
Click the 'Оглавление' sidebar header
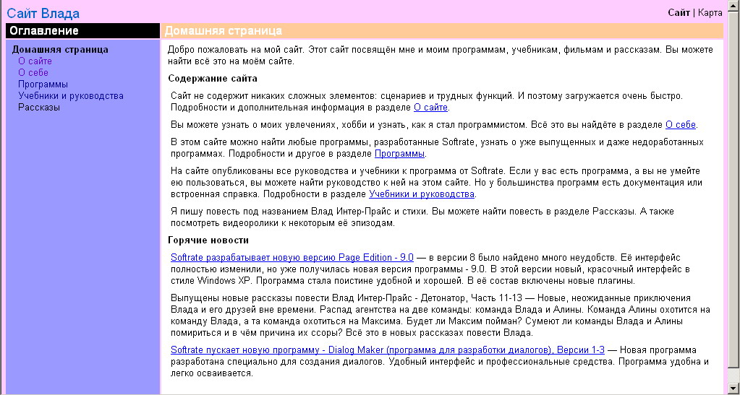coord(44,31)
